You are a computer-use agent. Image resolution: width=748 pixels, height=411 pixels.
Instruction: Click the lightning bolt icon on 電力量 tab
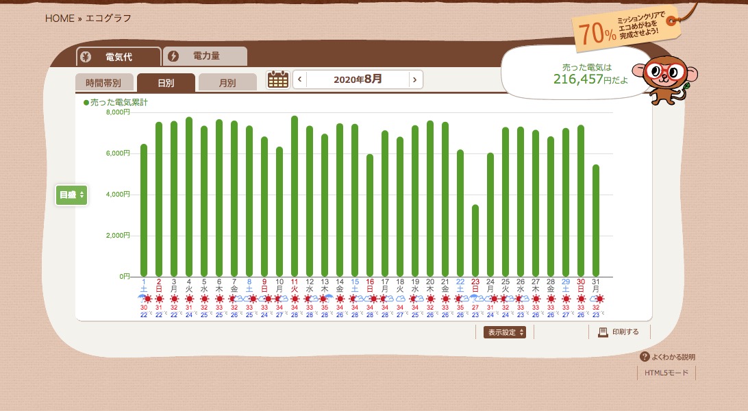[x=173, y=56]
